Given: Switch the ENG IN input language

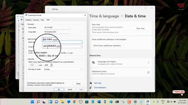Looking at the screenshot, I should point(163,102).
